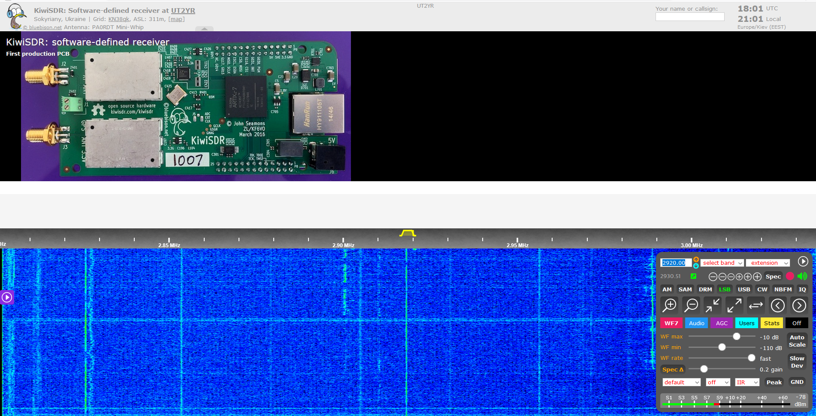Click the WF min slider handle

coord(722,347)
